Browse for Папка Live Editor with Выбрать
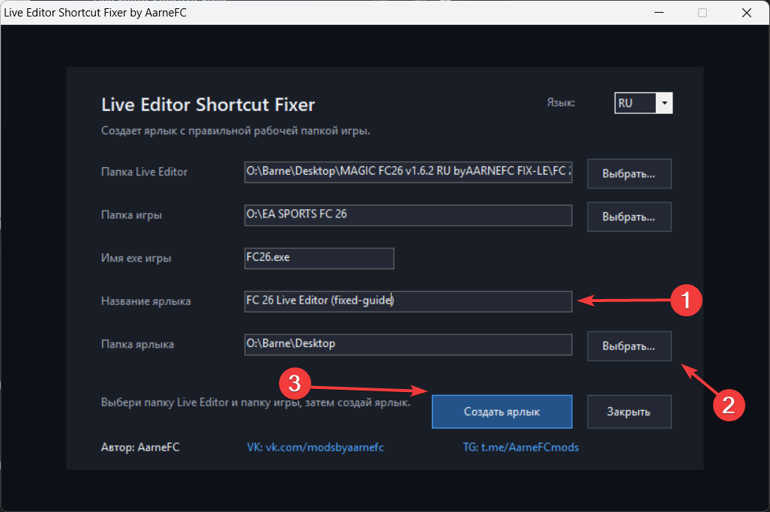 [629, 174]
